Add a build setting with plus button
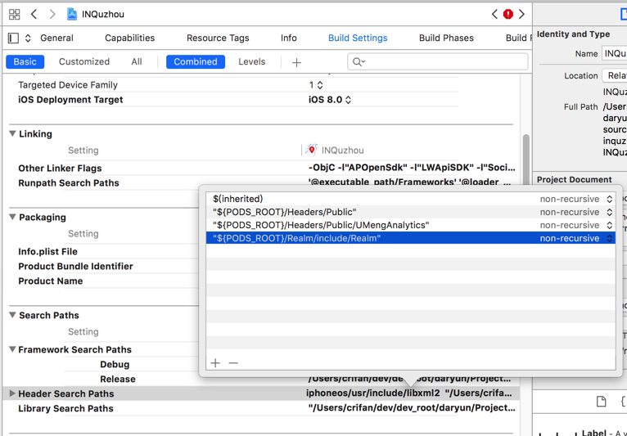The height and width of the screenshot is (436, 627). [296, 63]
